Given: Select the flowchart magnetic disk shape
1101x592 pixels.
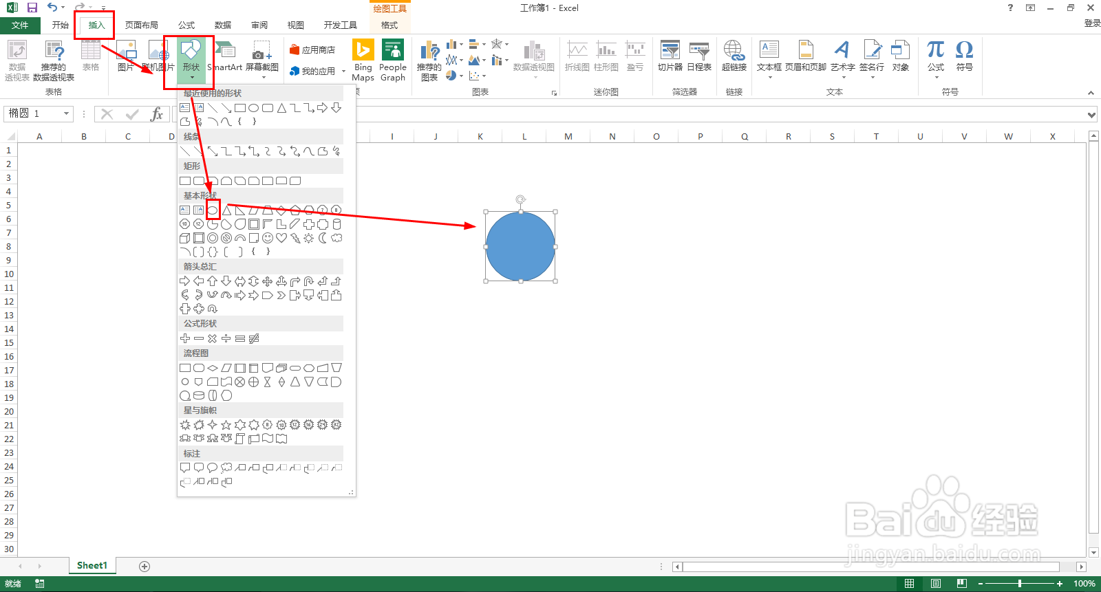Looking at the screenshot, I should (199, 395).
